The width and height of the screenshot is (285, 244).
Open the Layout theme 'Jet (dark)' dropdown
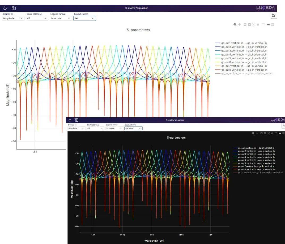tap(133, 128)
